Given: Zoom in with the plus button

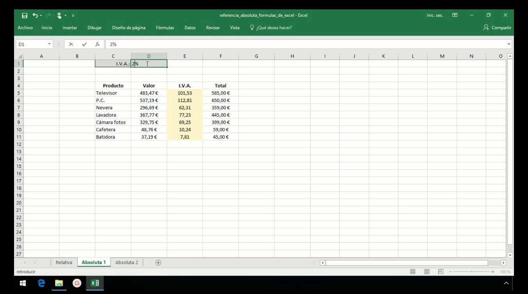Looking at the screenshot, I should (x=493, y=272).
